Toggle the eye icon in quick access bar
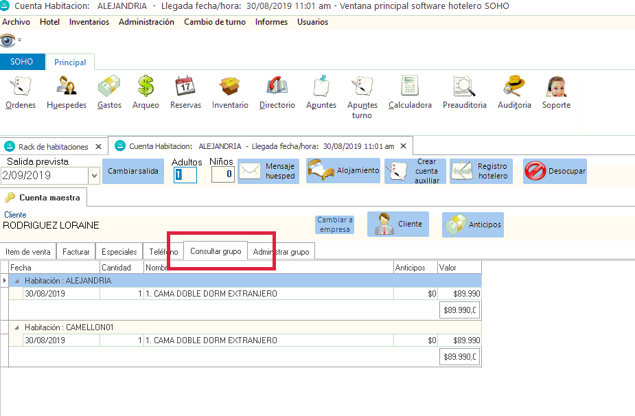The width and height of the screenshot is (635, 416). click(x=8, y=41)
